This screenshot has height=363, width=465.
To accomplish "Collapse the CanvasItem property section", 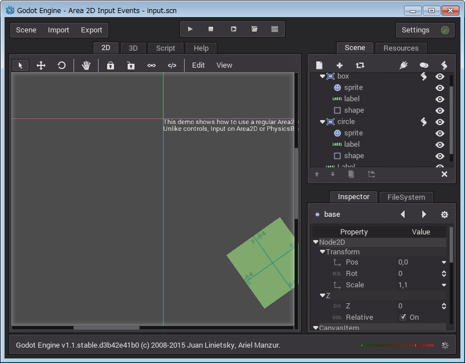I will pyautogui.click(x=316, y=328).
